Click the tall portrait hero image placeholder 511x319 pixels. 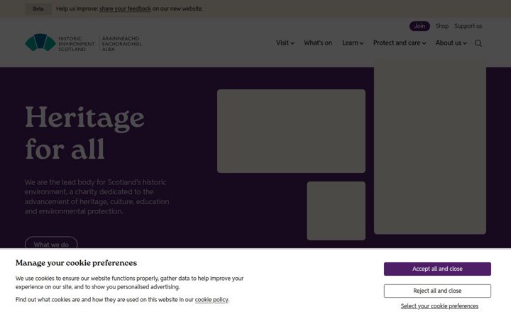430,146
